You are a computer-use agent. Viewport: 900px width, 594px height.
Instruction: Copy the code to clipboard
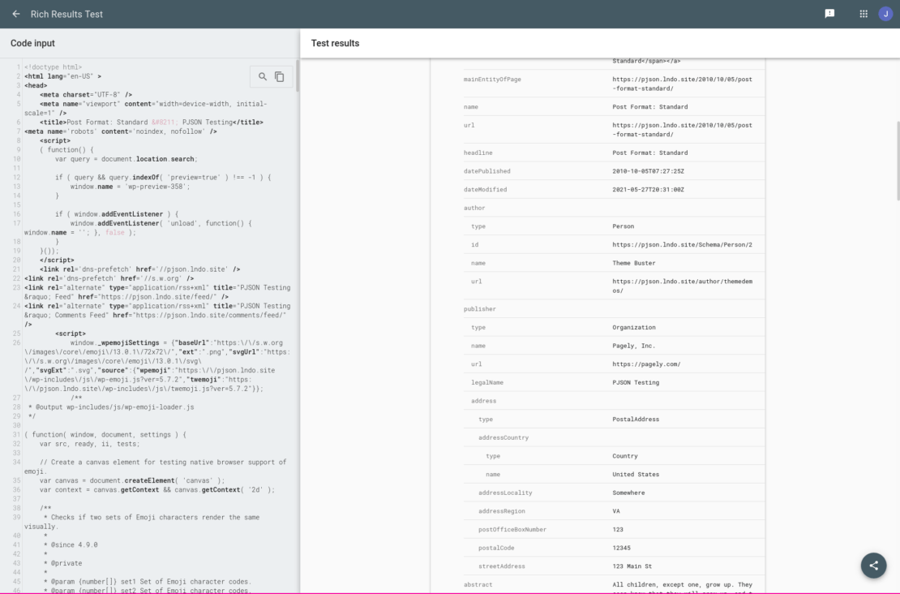pos(280,76)
